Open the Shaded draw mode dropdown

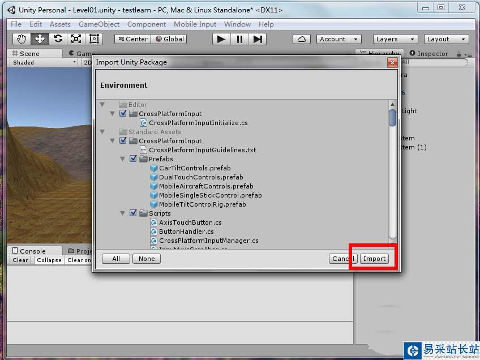pyautogui.click(x=44, y=62)
